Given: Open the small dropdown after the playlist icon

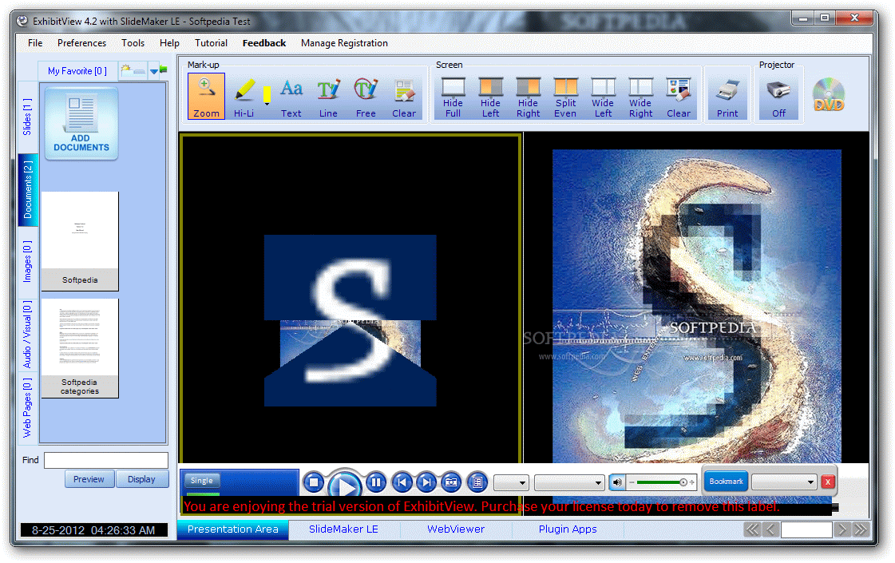Looking at the screenshot, I should [512, 483].
